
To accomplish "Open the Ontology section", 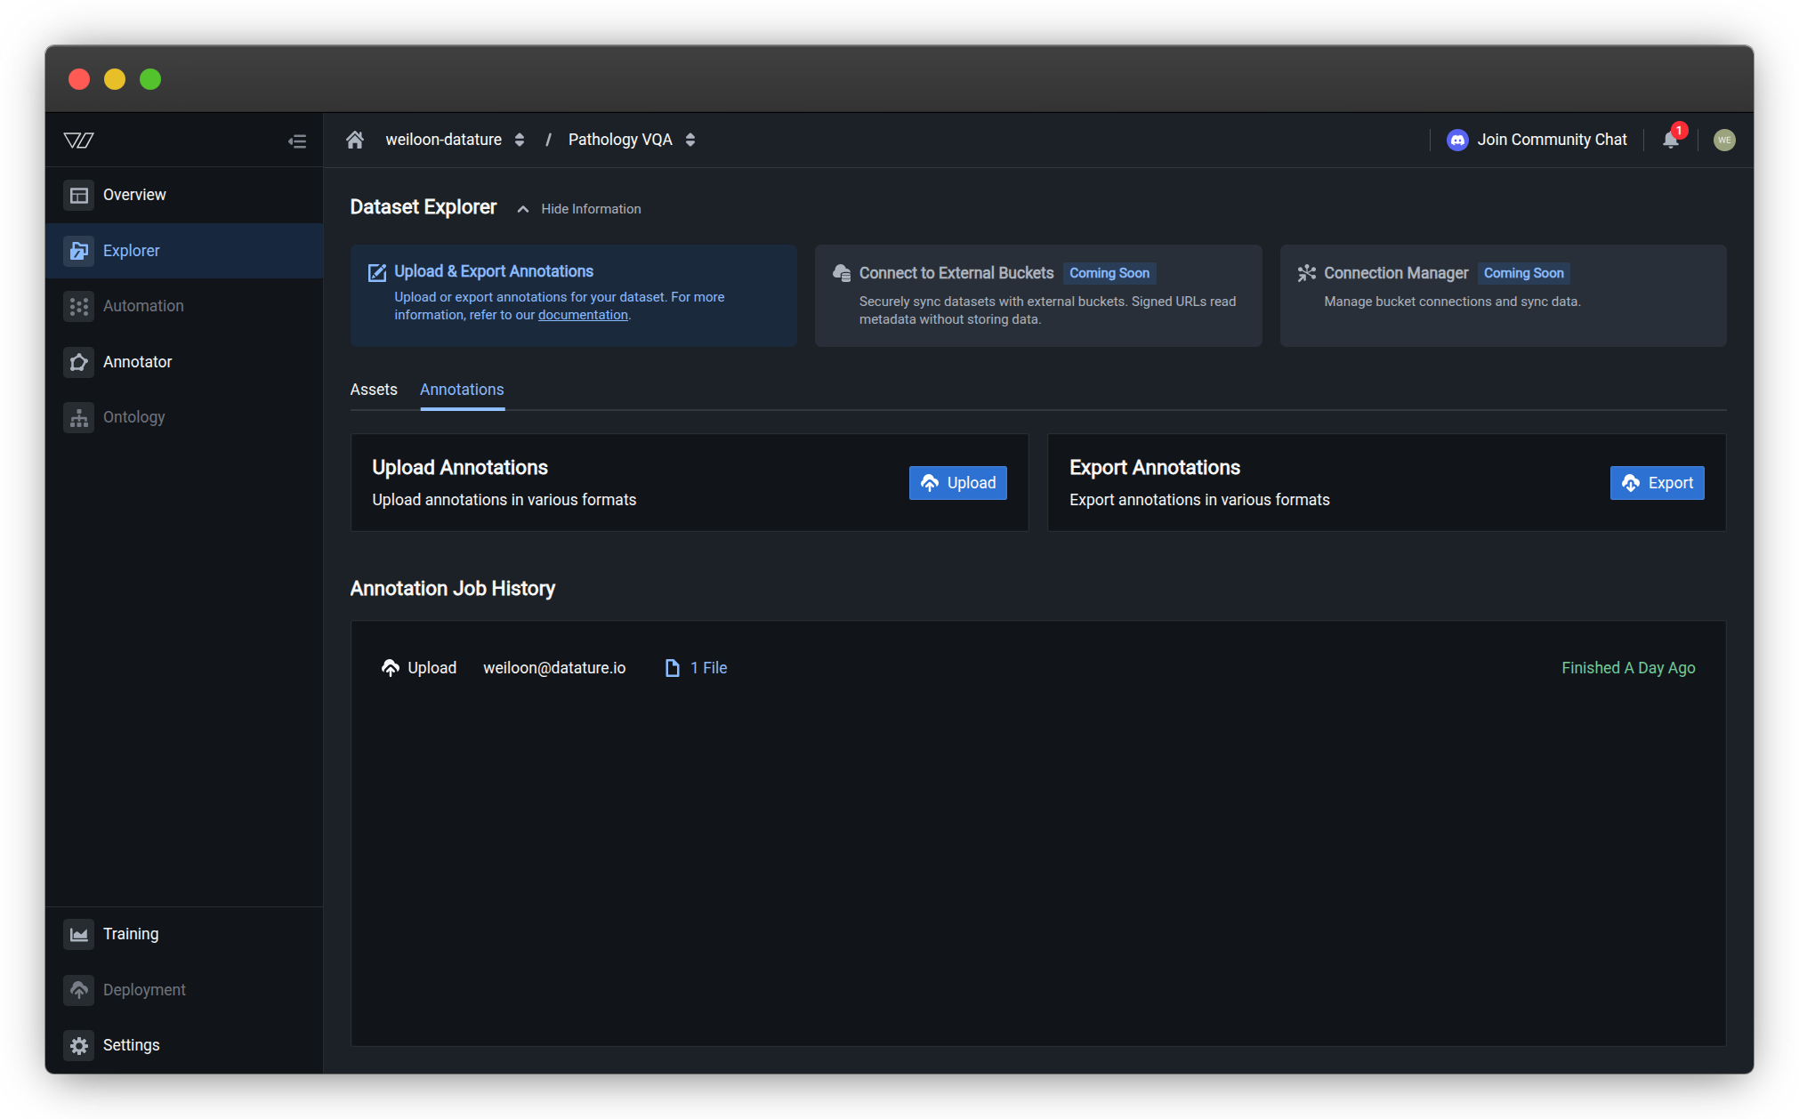I will [133, 416].
